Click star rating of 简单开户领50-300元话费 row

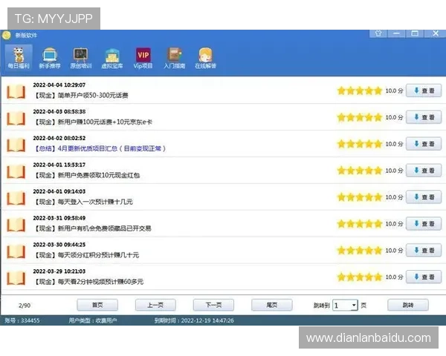(360, 90)
